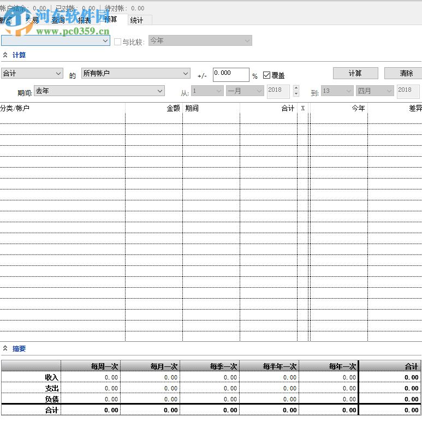The height and width of the screenshot is (421, 422).
Task: Click the X column header
Action: [x=303, y=108]
